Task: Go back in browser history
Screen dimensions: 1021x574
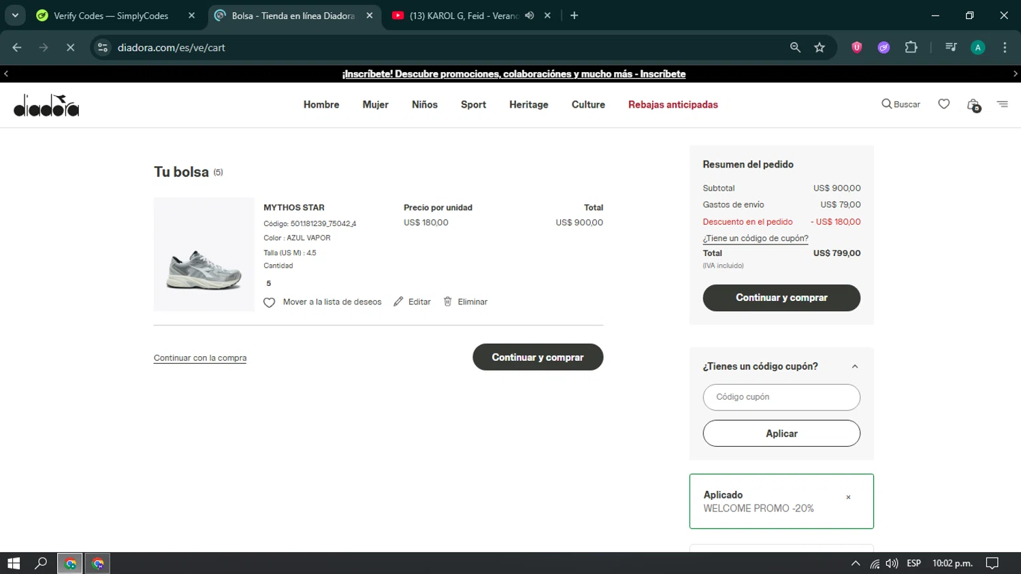Action: point(17,48)
